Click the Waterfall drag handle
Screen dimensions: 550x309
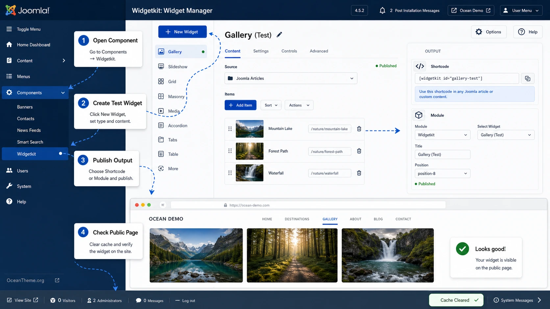[230, 173]
